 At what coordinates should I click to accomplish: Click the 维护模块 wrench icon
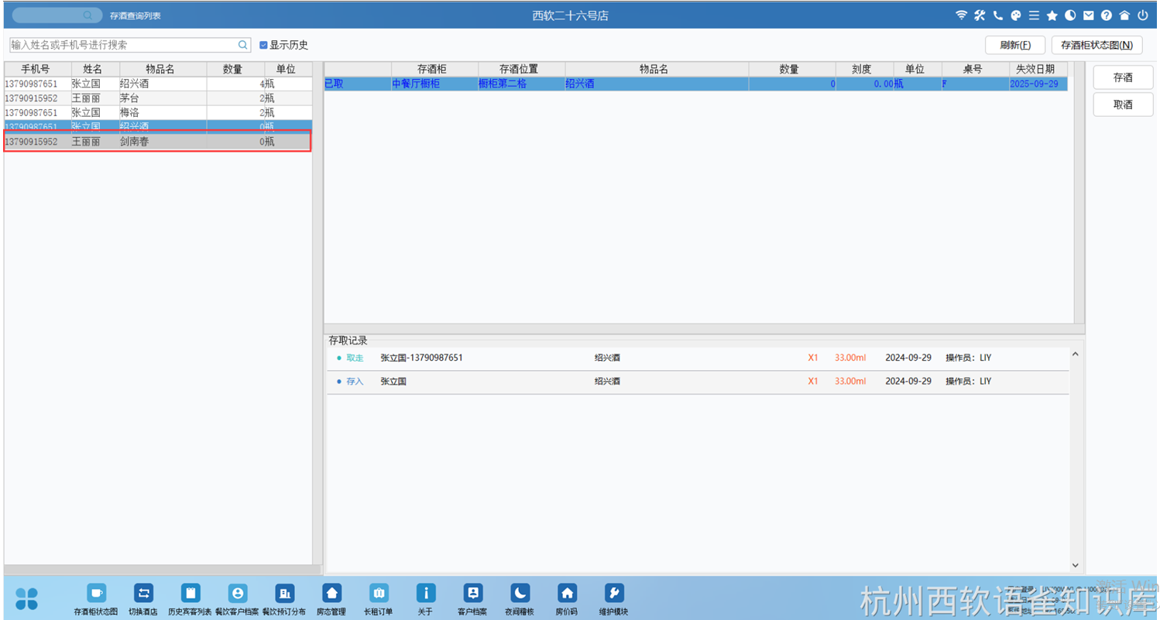tap(614, 593)
